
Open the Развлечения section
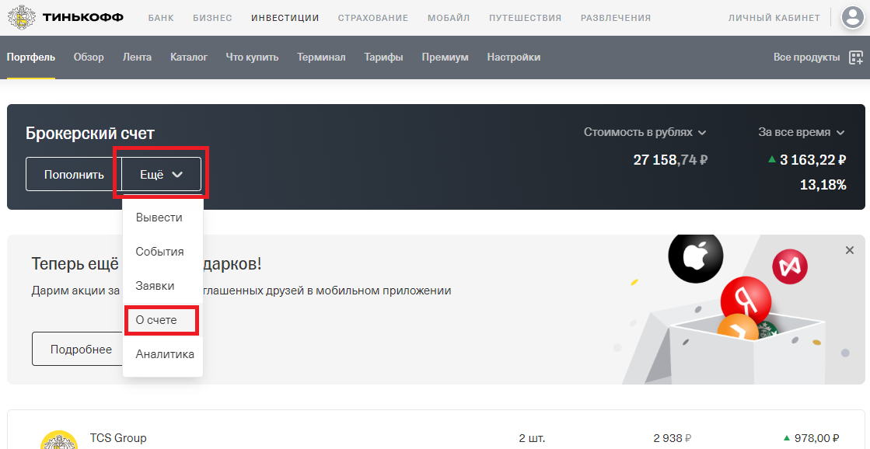615,19
